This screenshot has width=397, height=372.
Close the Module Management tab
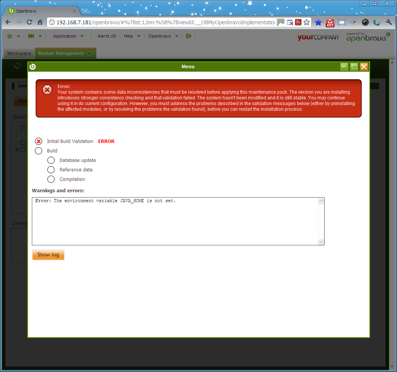click(x=89, y=53)
